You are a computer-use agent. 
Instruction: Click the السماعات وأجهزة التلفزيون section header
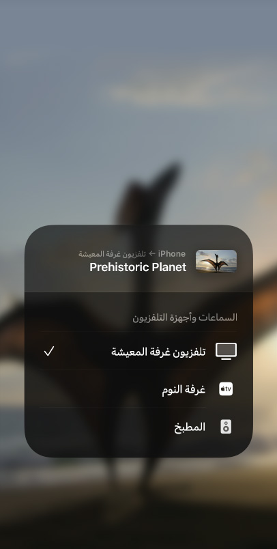pos(185,318)
